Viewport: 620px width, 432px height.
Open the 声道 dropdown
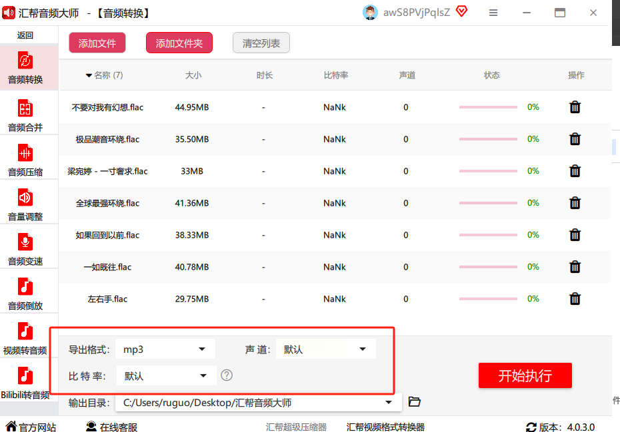tap(326, 349)
